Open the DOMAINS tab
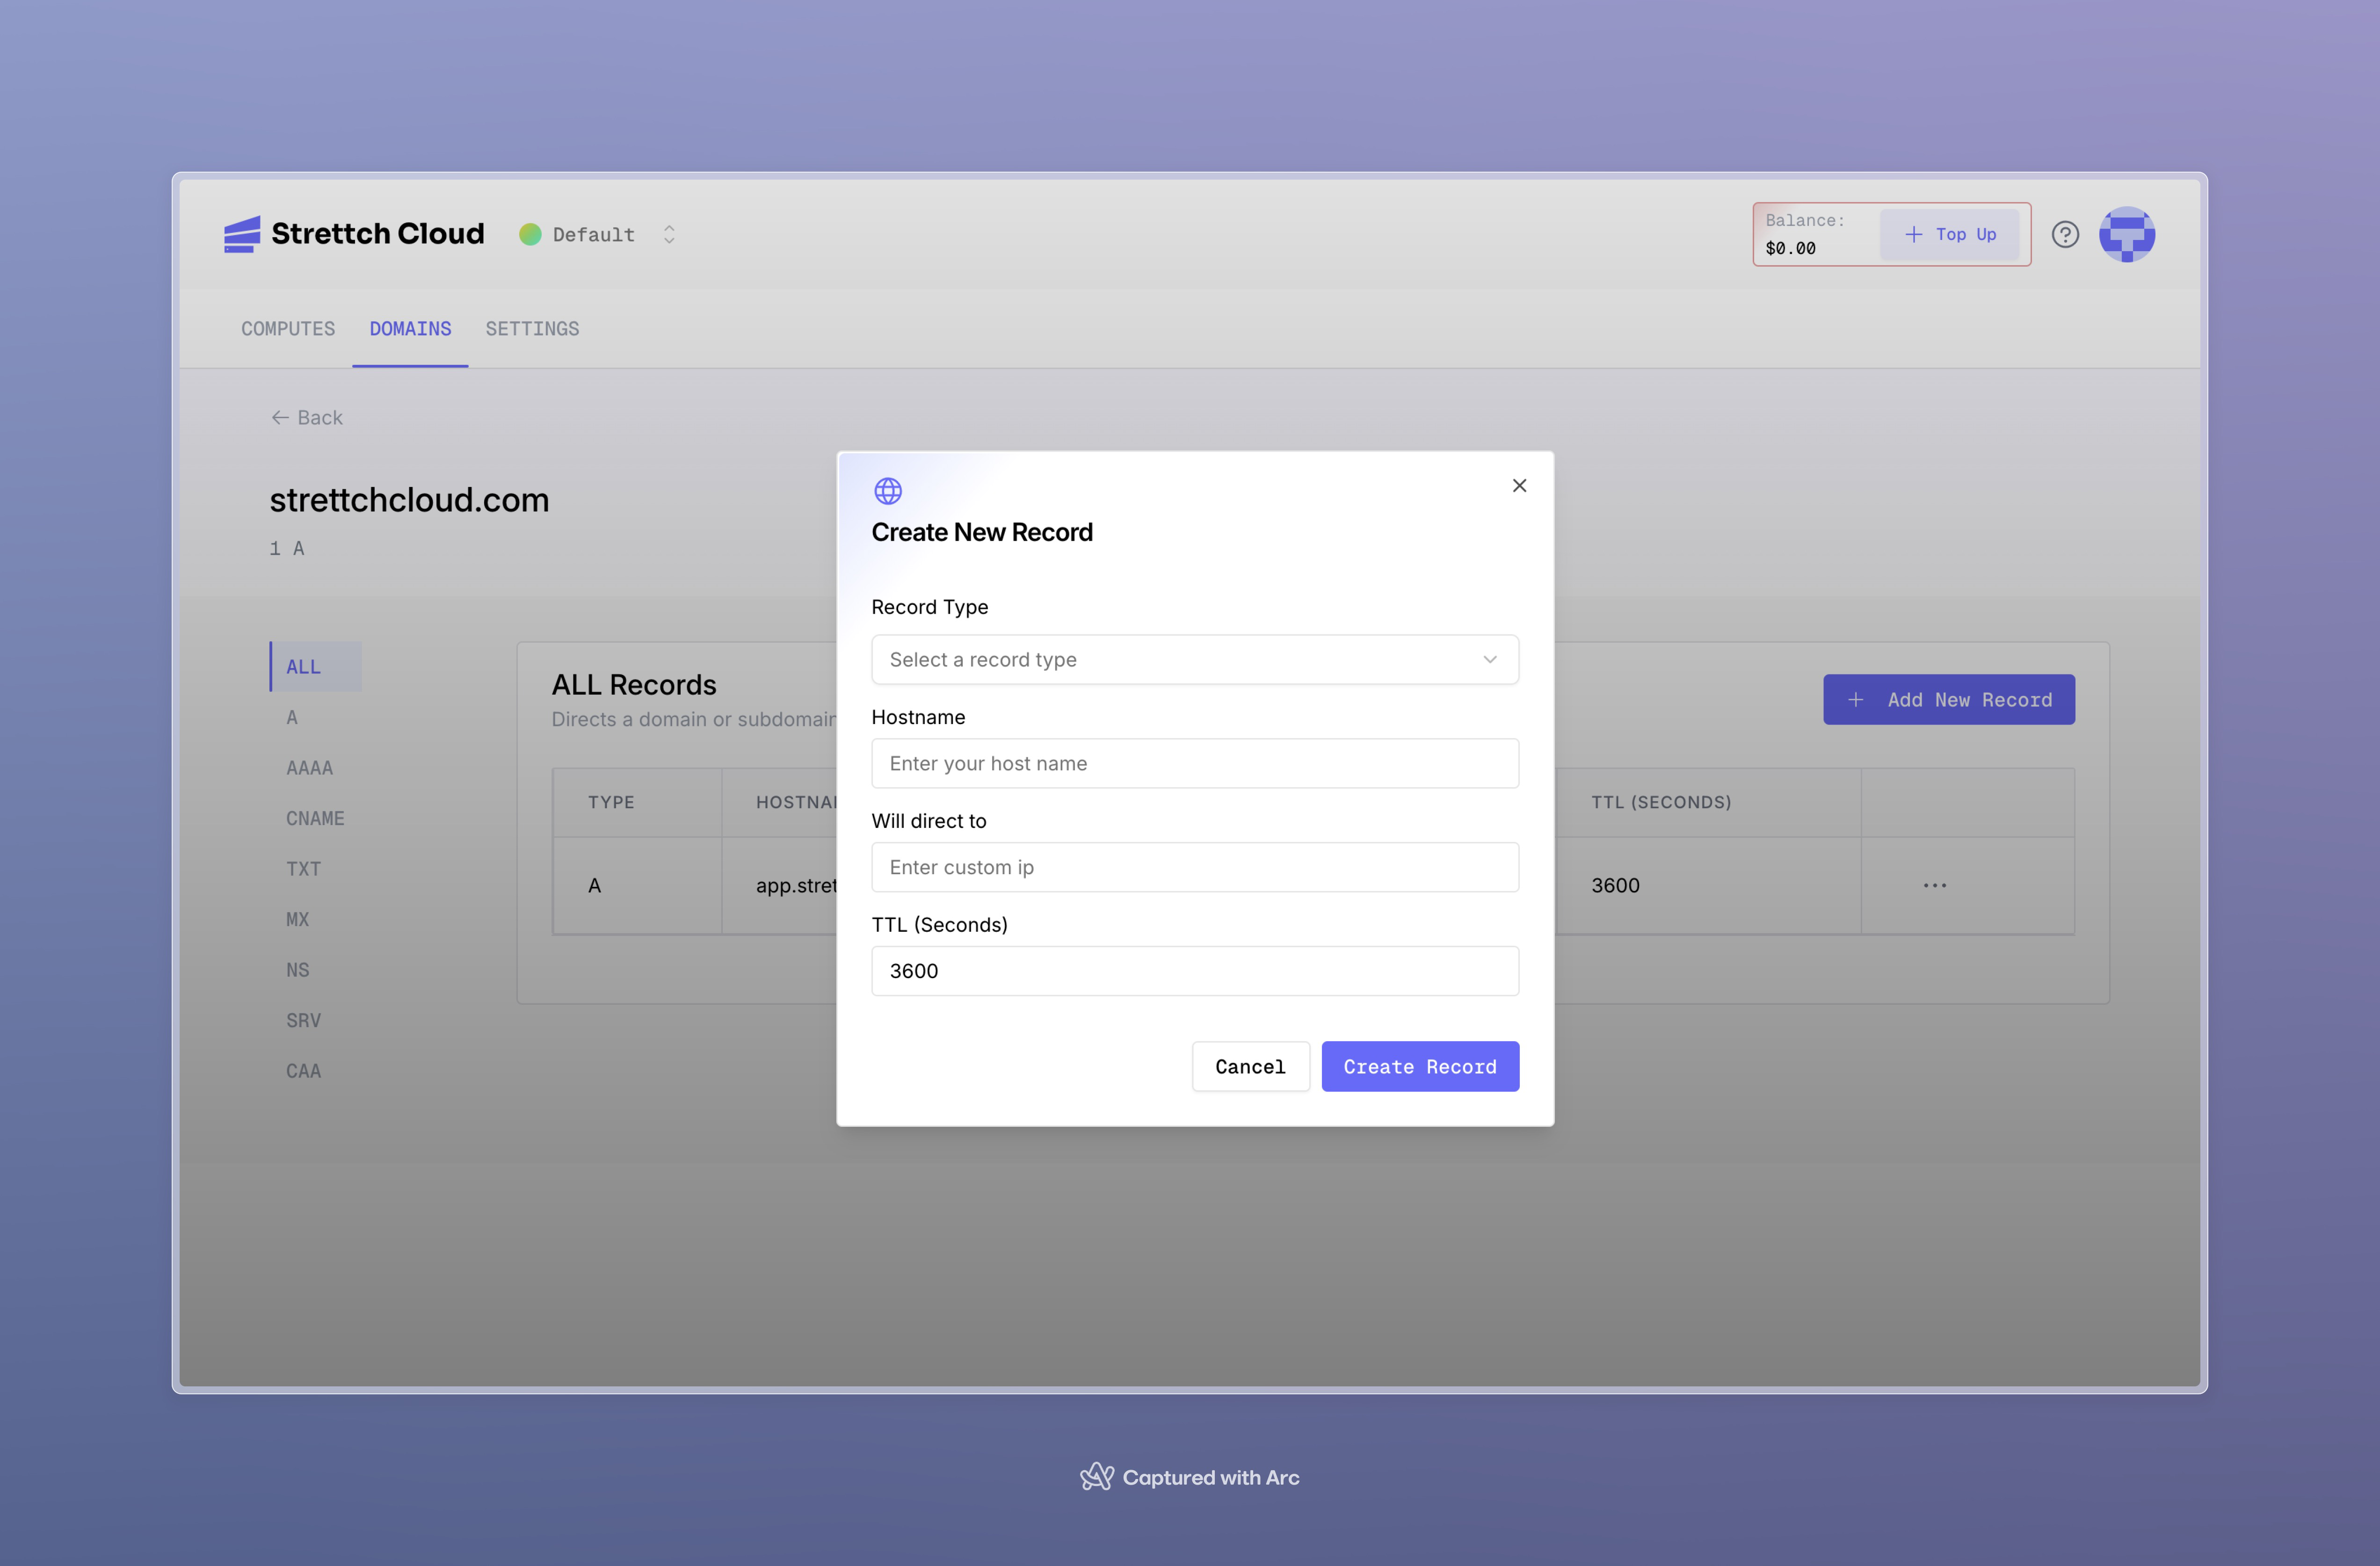 click(410, 328)
